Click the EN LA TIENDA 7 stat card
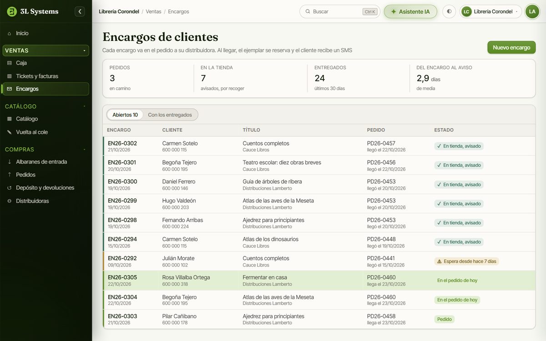The height and width of the screenshot is (341, 546). click(x=251, y=78)
